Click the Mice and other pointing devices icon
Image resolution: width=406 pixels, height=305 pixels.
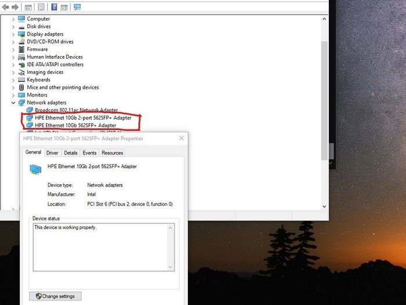pos(21,87)
